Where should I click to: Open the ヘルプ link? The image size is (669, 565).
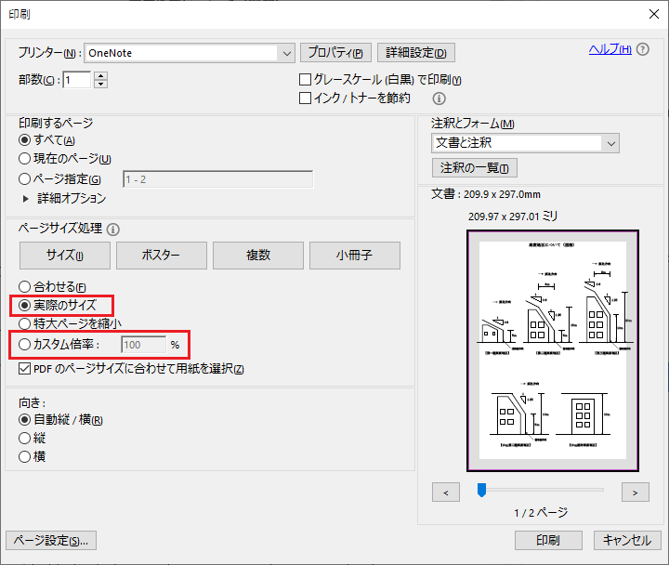click(610, 49)
